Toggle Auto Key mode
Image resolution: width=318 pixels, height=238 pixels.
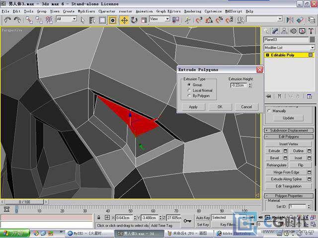pos(203,218)
